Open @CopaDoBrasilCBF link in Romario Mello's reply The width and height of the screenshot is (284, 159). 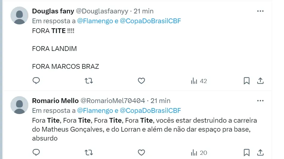pyautogui.click(x=150, y=110)
